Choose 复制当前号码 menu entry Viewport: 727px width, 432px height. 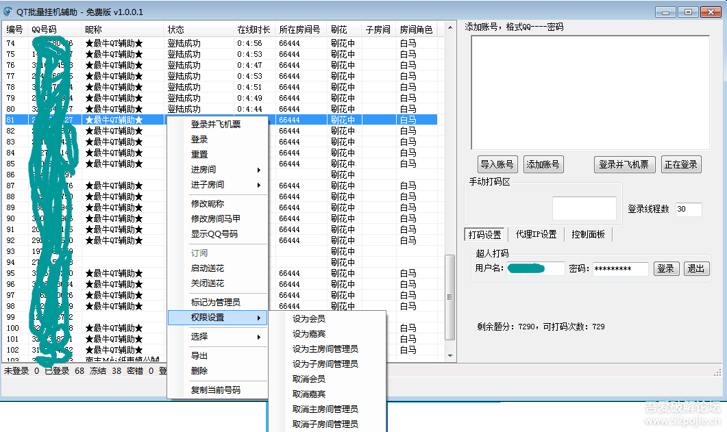click(216, 390)
